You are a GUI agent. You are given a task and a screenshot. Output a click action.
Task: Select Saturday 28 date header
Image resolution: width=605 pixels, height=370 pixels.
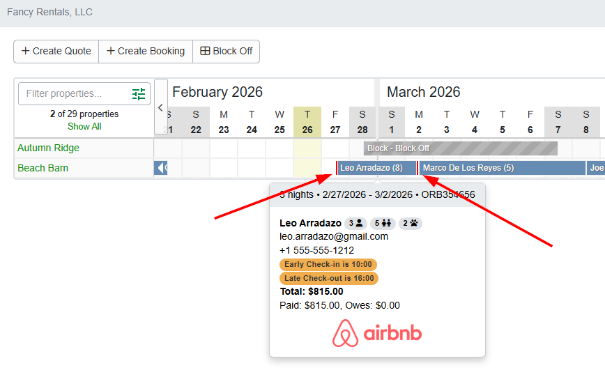(x=362, y=122)
